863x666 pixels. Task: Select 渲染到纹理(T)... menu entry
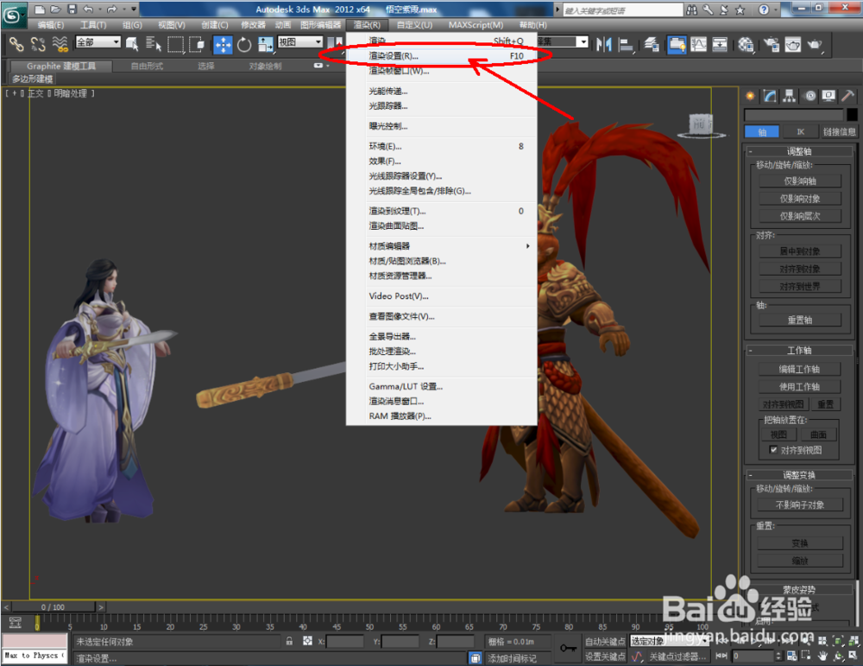click(x=441, y=211)
